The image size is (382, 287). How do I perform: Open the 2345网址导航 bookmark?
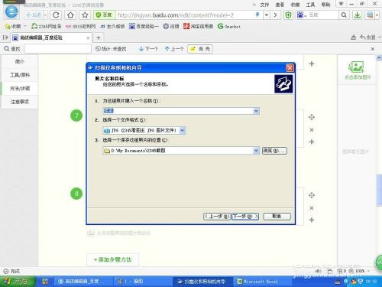pos(46,26)
